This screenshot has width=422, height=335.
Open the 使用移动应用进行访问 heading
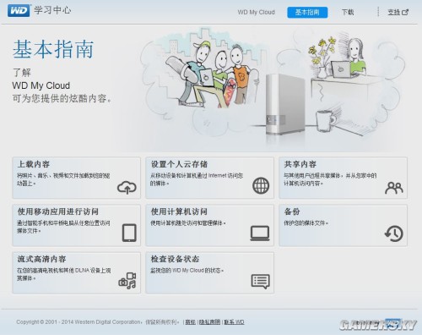coord(58,211)
